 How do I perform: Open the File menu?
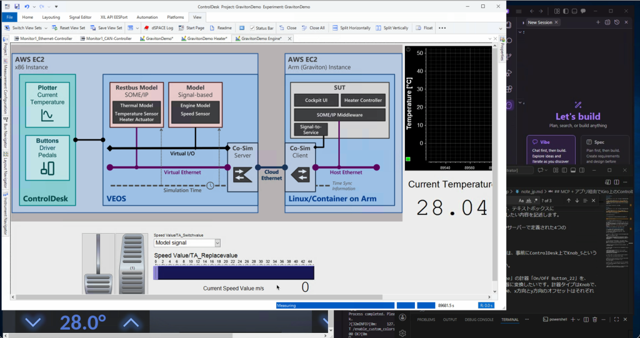(9, 17)
